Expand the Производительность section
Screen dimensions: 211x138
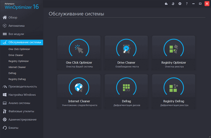click(x=22, y=87)
